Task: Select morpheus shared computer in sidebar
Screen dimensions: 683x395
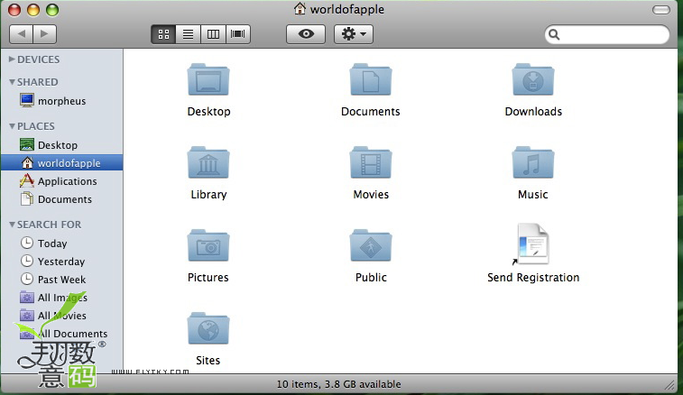Action: [x=61, y=101]
